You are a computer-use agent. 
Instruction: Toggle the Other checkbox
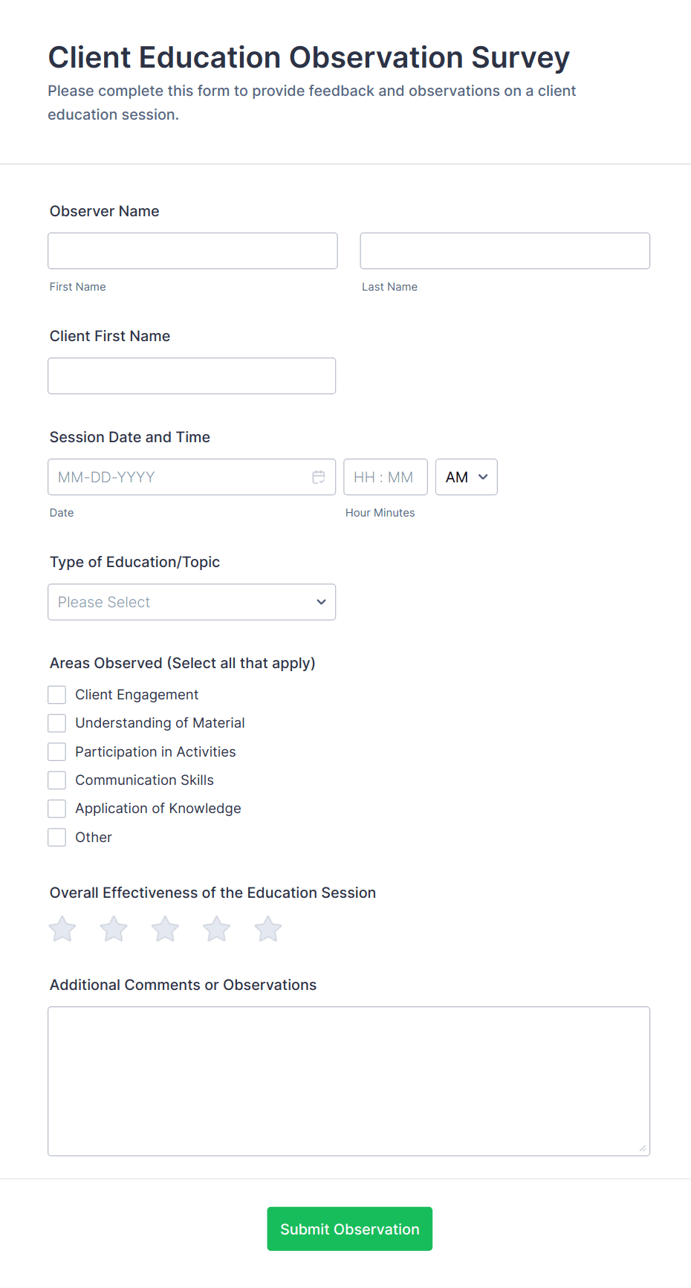pyautogui.click(x=57, y=838)
